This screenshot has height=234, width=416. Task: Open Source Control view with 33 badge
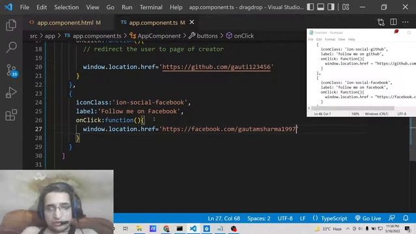(x=12, y=71)
